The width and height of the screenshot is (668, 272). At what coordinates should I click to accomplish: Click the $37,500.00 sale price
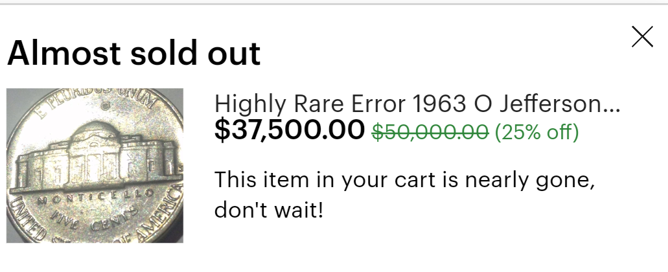click(x=290, y=131)
